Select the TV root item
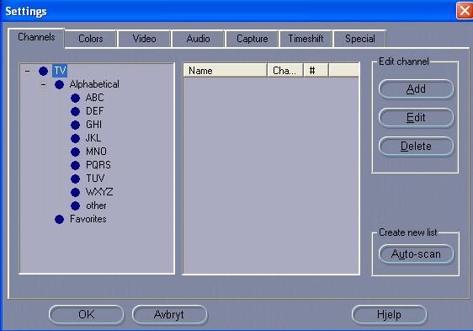The height and width of the screenshot is (331, 473). (60, 71)
